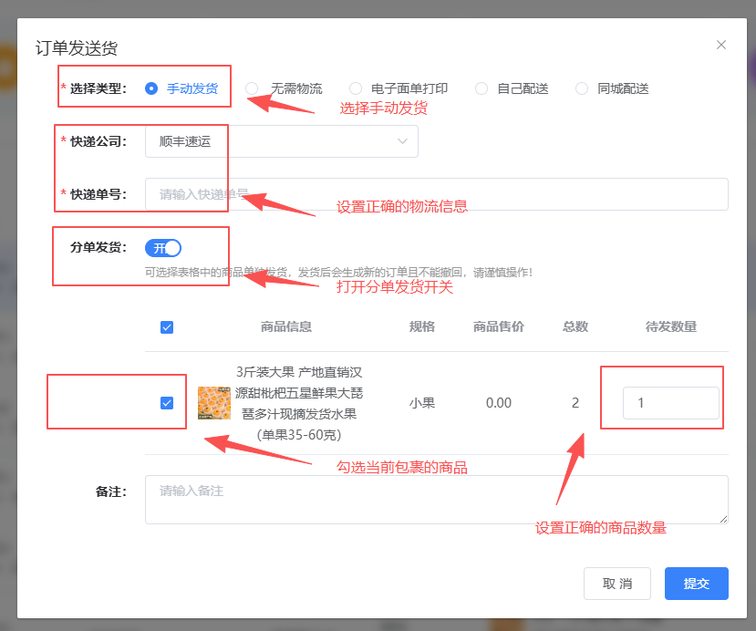The height and width of the screenshot is (631, 756).
Task: Click the 商品信息 column header
Action: click(x=286, y=327)
